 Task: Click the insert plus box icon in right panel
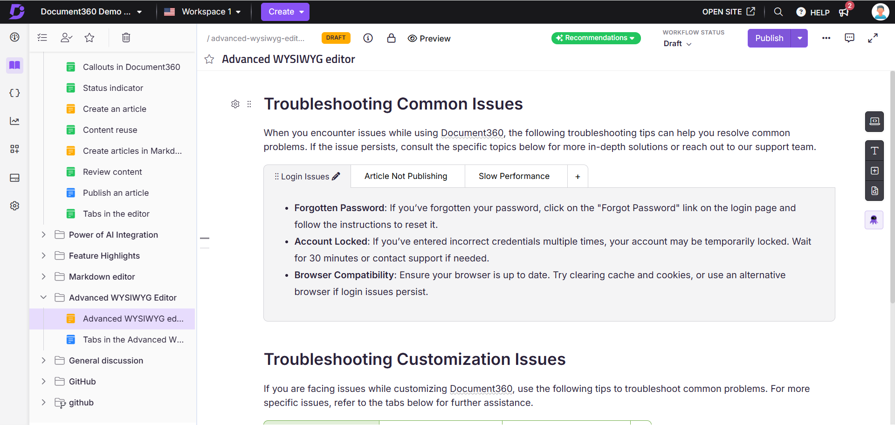coord(874,171)
